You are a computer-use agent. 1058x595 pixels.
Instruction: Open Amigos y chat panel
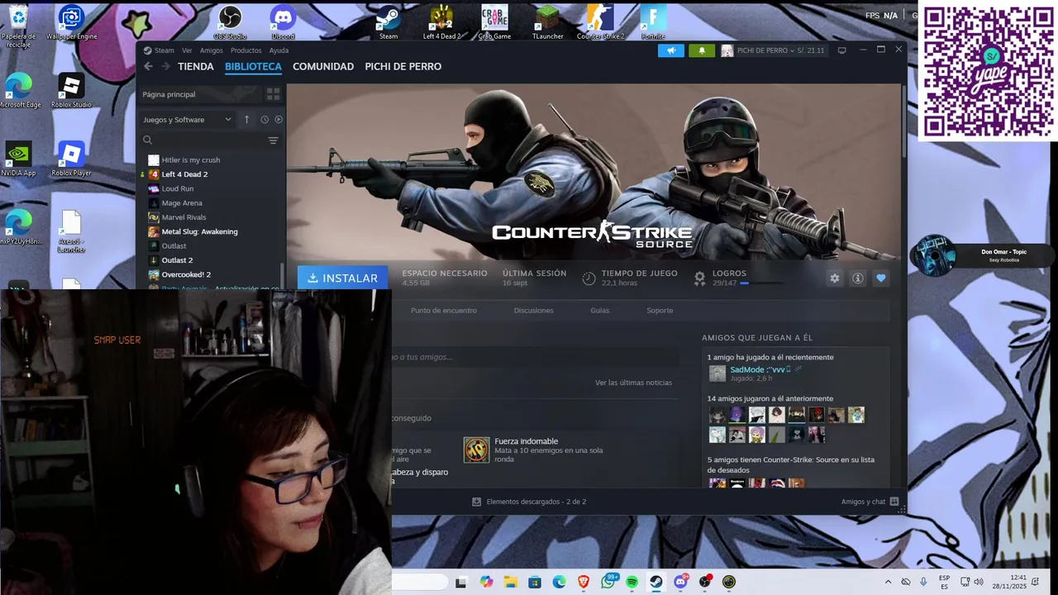(870, 502)
